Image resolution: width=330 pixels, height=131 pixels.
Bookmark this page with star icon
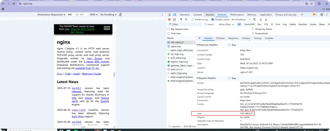pos(312,4)
